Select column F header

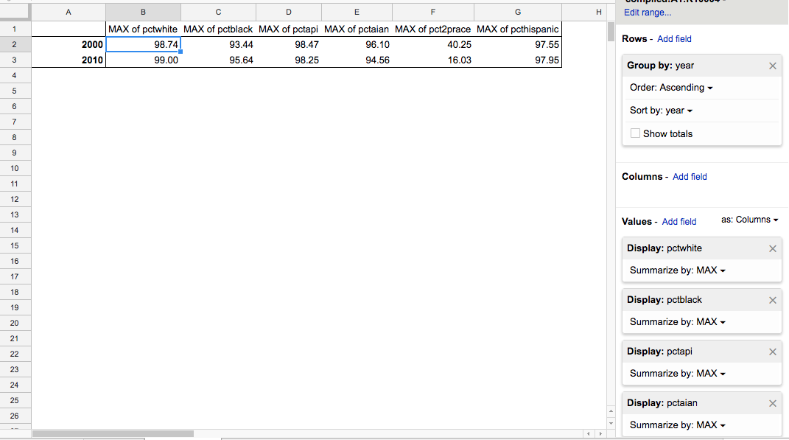(433, 12)
